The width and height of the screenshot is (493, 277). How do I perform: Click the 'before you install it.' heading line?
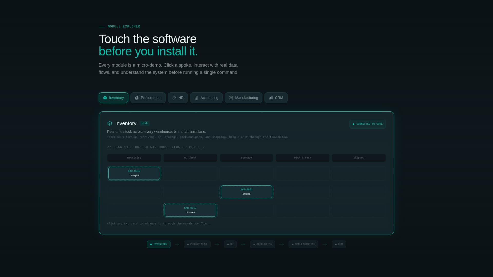[x=148, y=51]
